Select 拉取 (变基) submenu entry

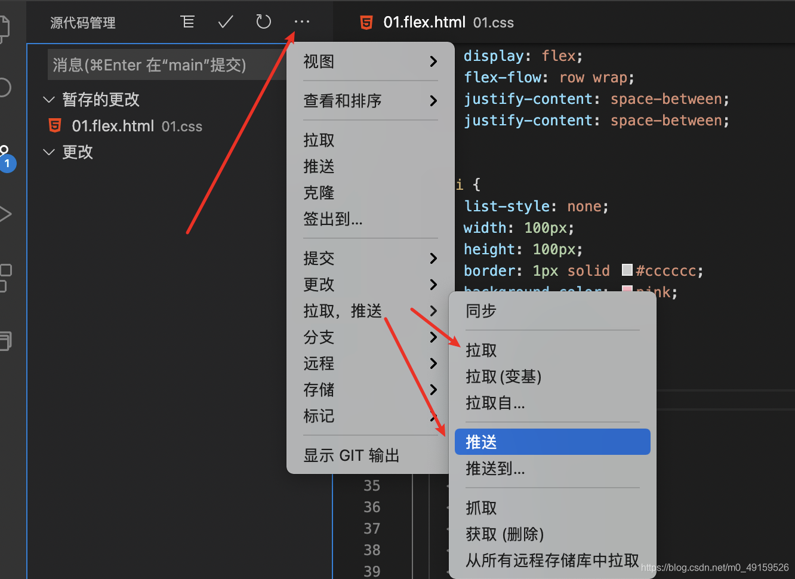point(552,377)
